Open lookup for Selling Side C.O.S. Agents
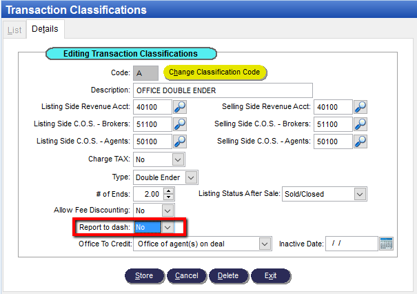Image resolution: width=417 pixels, height=294 pixels. click(x=360, y=141)
